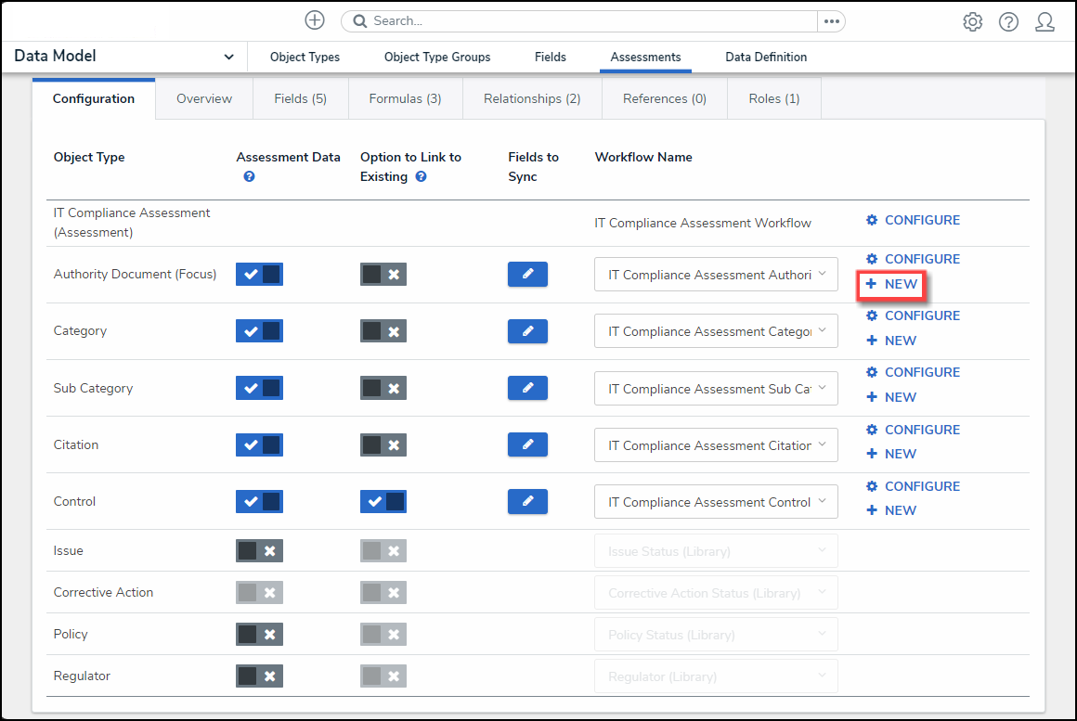Click NEW for Authority Document workflow

[x=891, y=285]
